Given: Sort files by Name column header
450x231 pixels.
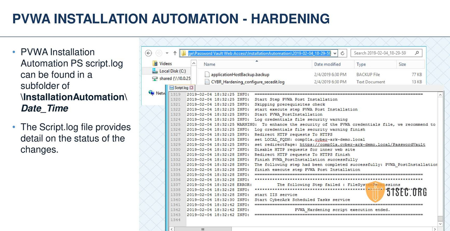Looking at the screenshot, I should point(210,64).
